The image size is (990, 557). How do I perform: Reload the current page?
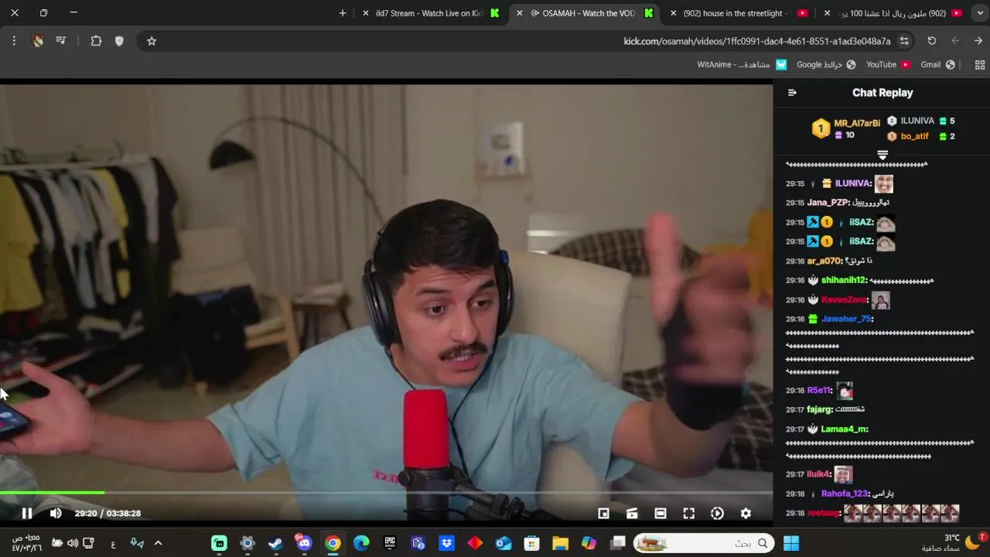click(932, 41)
